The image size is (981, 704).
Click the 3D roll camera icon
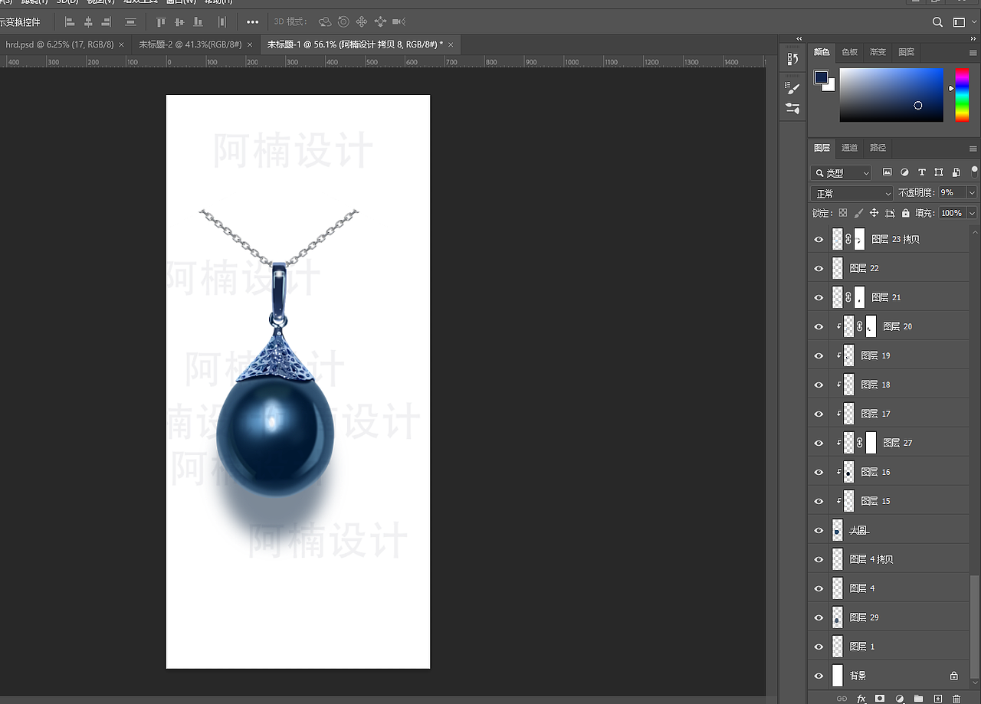[x=343, y=22]
